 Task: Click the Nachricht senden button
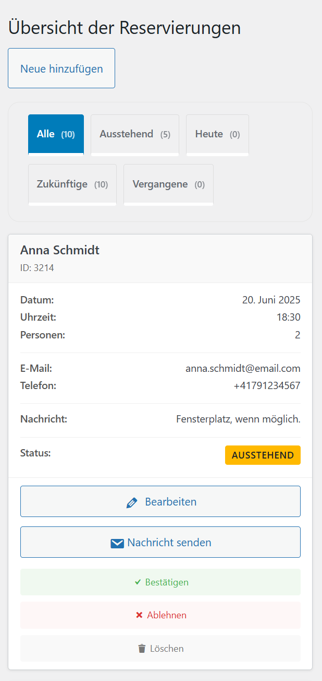160,542
